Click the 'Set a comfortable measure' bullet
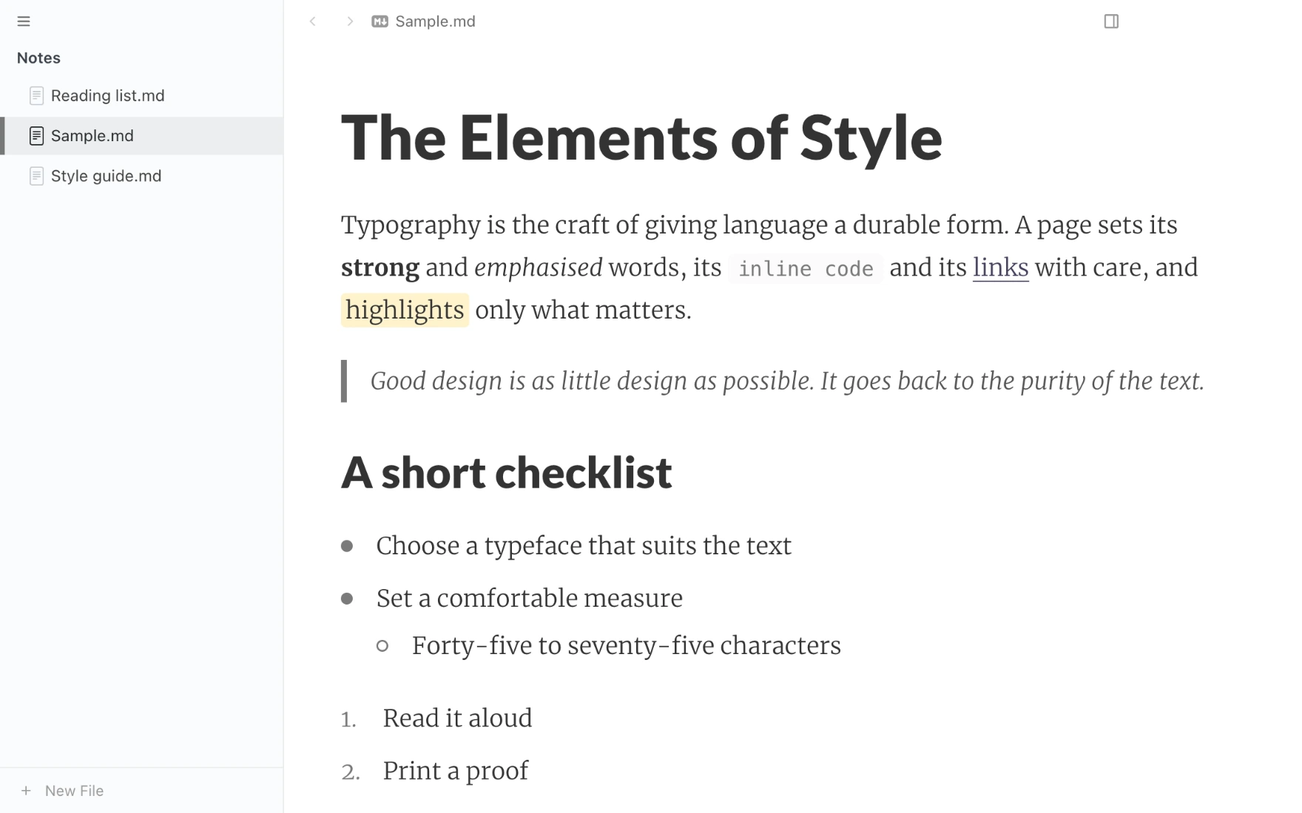 529,599
